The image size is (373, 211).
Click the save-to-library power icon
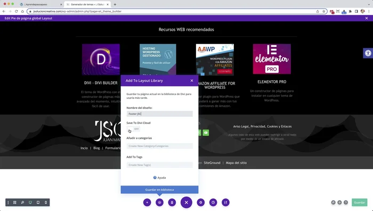(159, 202)
